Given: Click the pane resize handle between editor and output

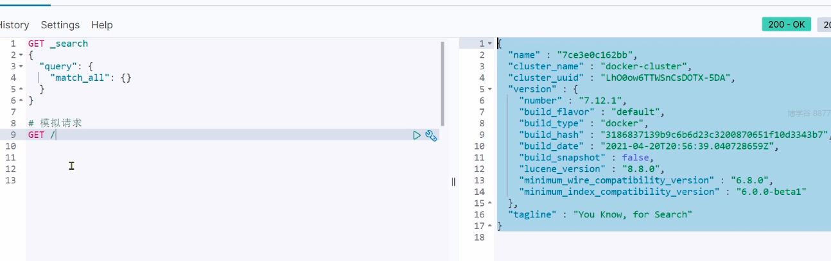Looking at the screenshot, I should [x=453, y=181].
